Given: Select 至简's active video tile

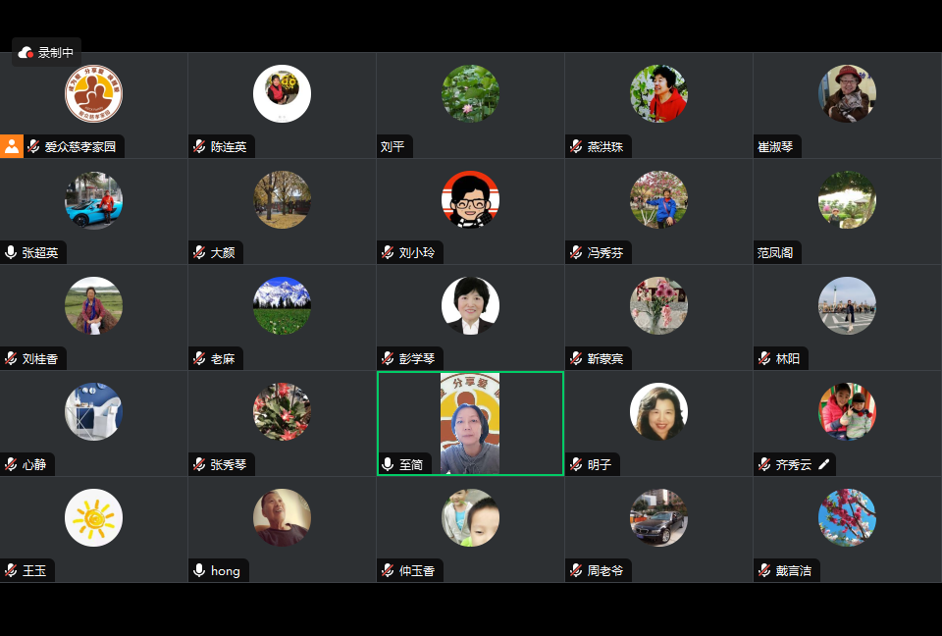Looking at the screenshot, I should click(x=470, y=423).
